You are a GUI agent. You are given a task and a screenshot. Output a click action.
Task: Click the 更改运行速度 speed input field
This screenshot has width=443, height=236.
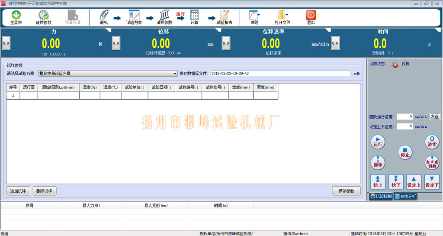pos(405,116)
